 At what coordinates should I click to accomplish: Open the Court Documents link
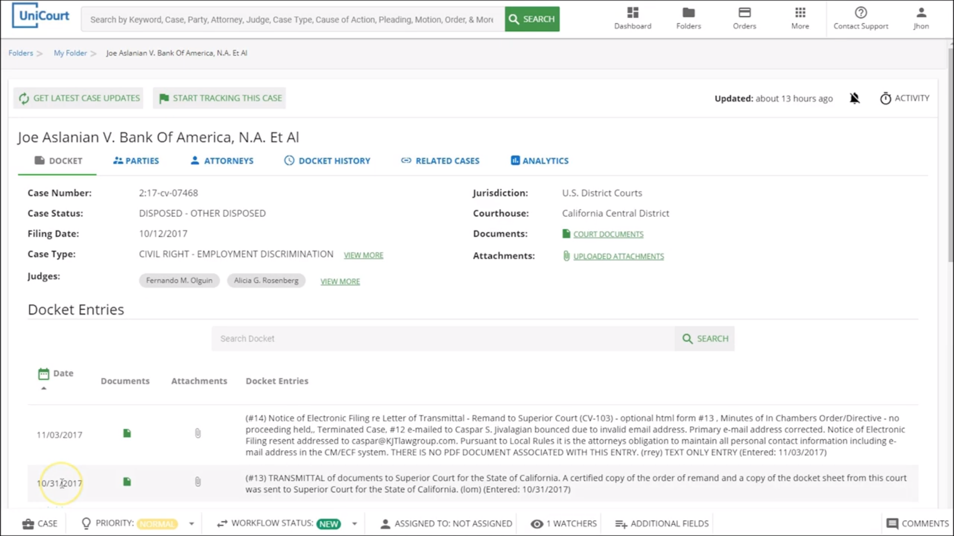click(608, 234)
